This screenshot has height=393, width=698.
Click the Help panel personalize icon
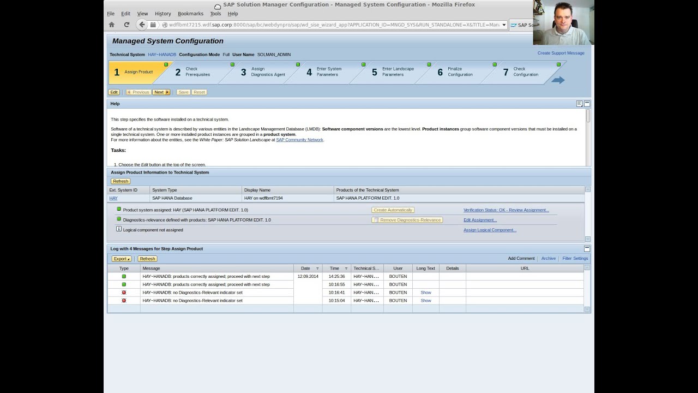pos(580,104)
